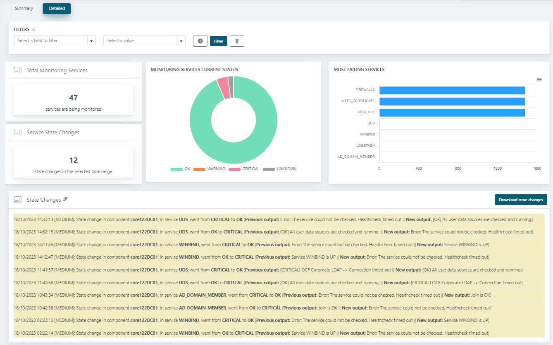Apply filters with the Filter button
The width and height of the screenshot is (553, 345).
pyautogui.click(x=219, y=41)
